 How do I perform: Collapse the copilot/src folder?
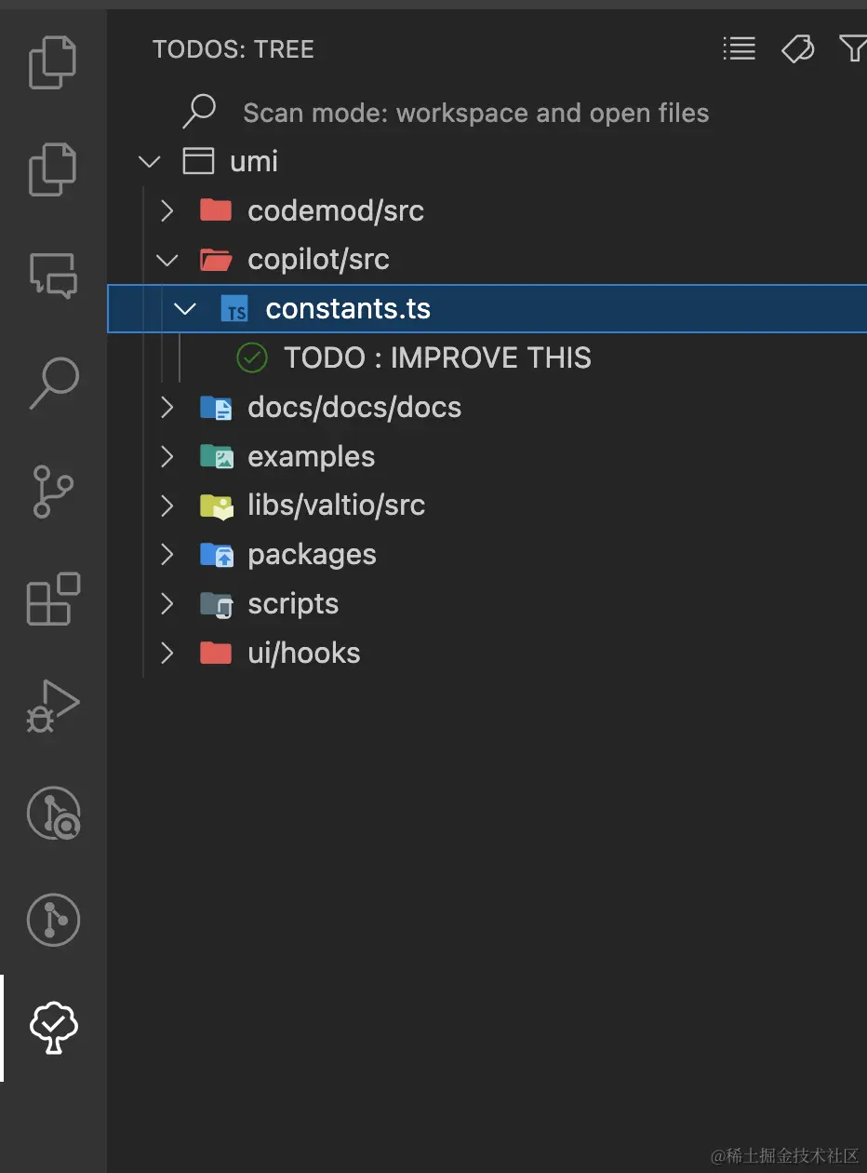tap(167, 261)
